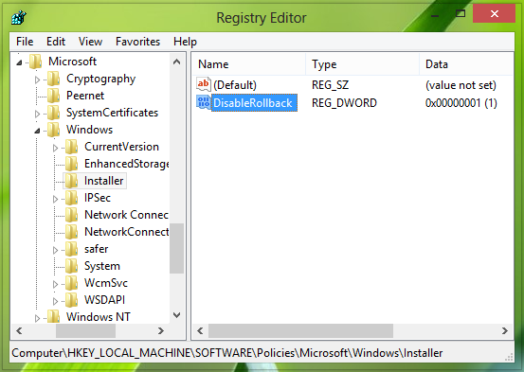The height and width of the screenshot is (372, 524).
Task: Click tree pane horizontal scrollbar thumb
Action: pyautogui.click(x=85, y=331)
